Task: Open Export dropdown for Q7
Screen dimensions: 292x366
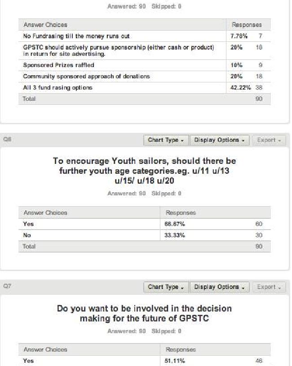Action: (x=269, y=287)
